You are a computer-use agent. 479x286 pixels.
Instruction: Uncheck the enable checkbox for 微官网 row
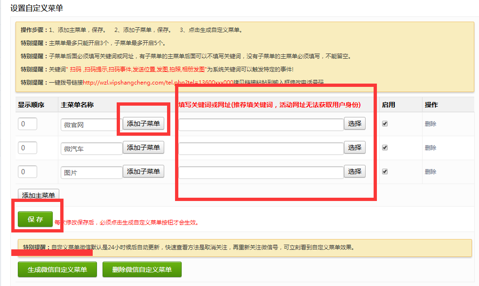point(385,124)
